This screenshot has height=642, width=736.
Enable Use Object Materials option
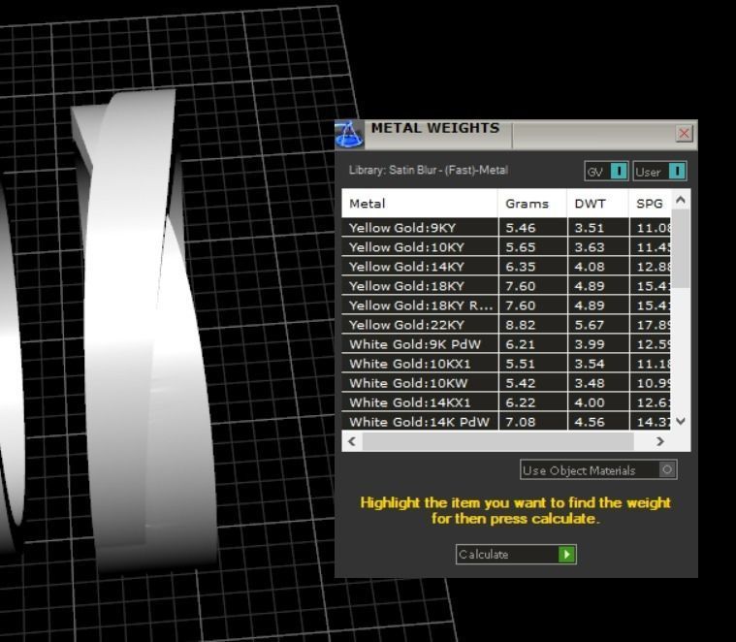coord(598,469)
